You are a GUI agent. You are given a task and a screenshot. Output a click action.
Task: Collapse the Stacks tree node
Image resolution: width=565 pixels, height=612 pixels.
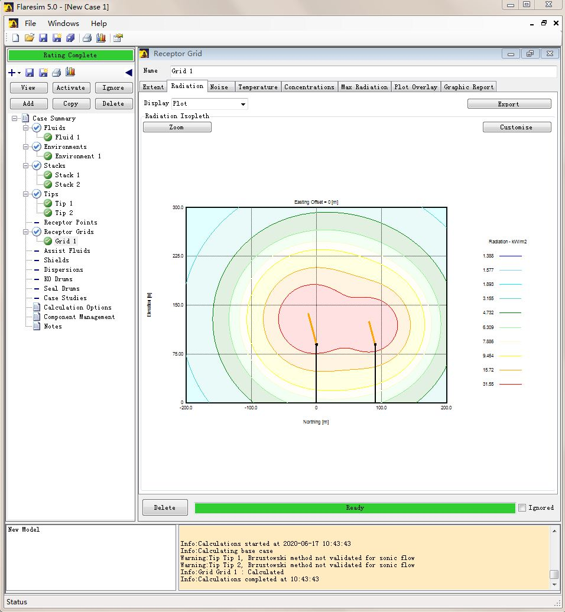coord(26,165)
